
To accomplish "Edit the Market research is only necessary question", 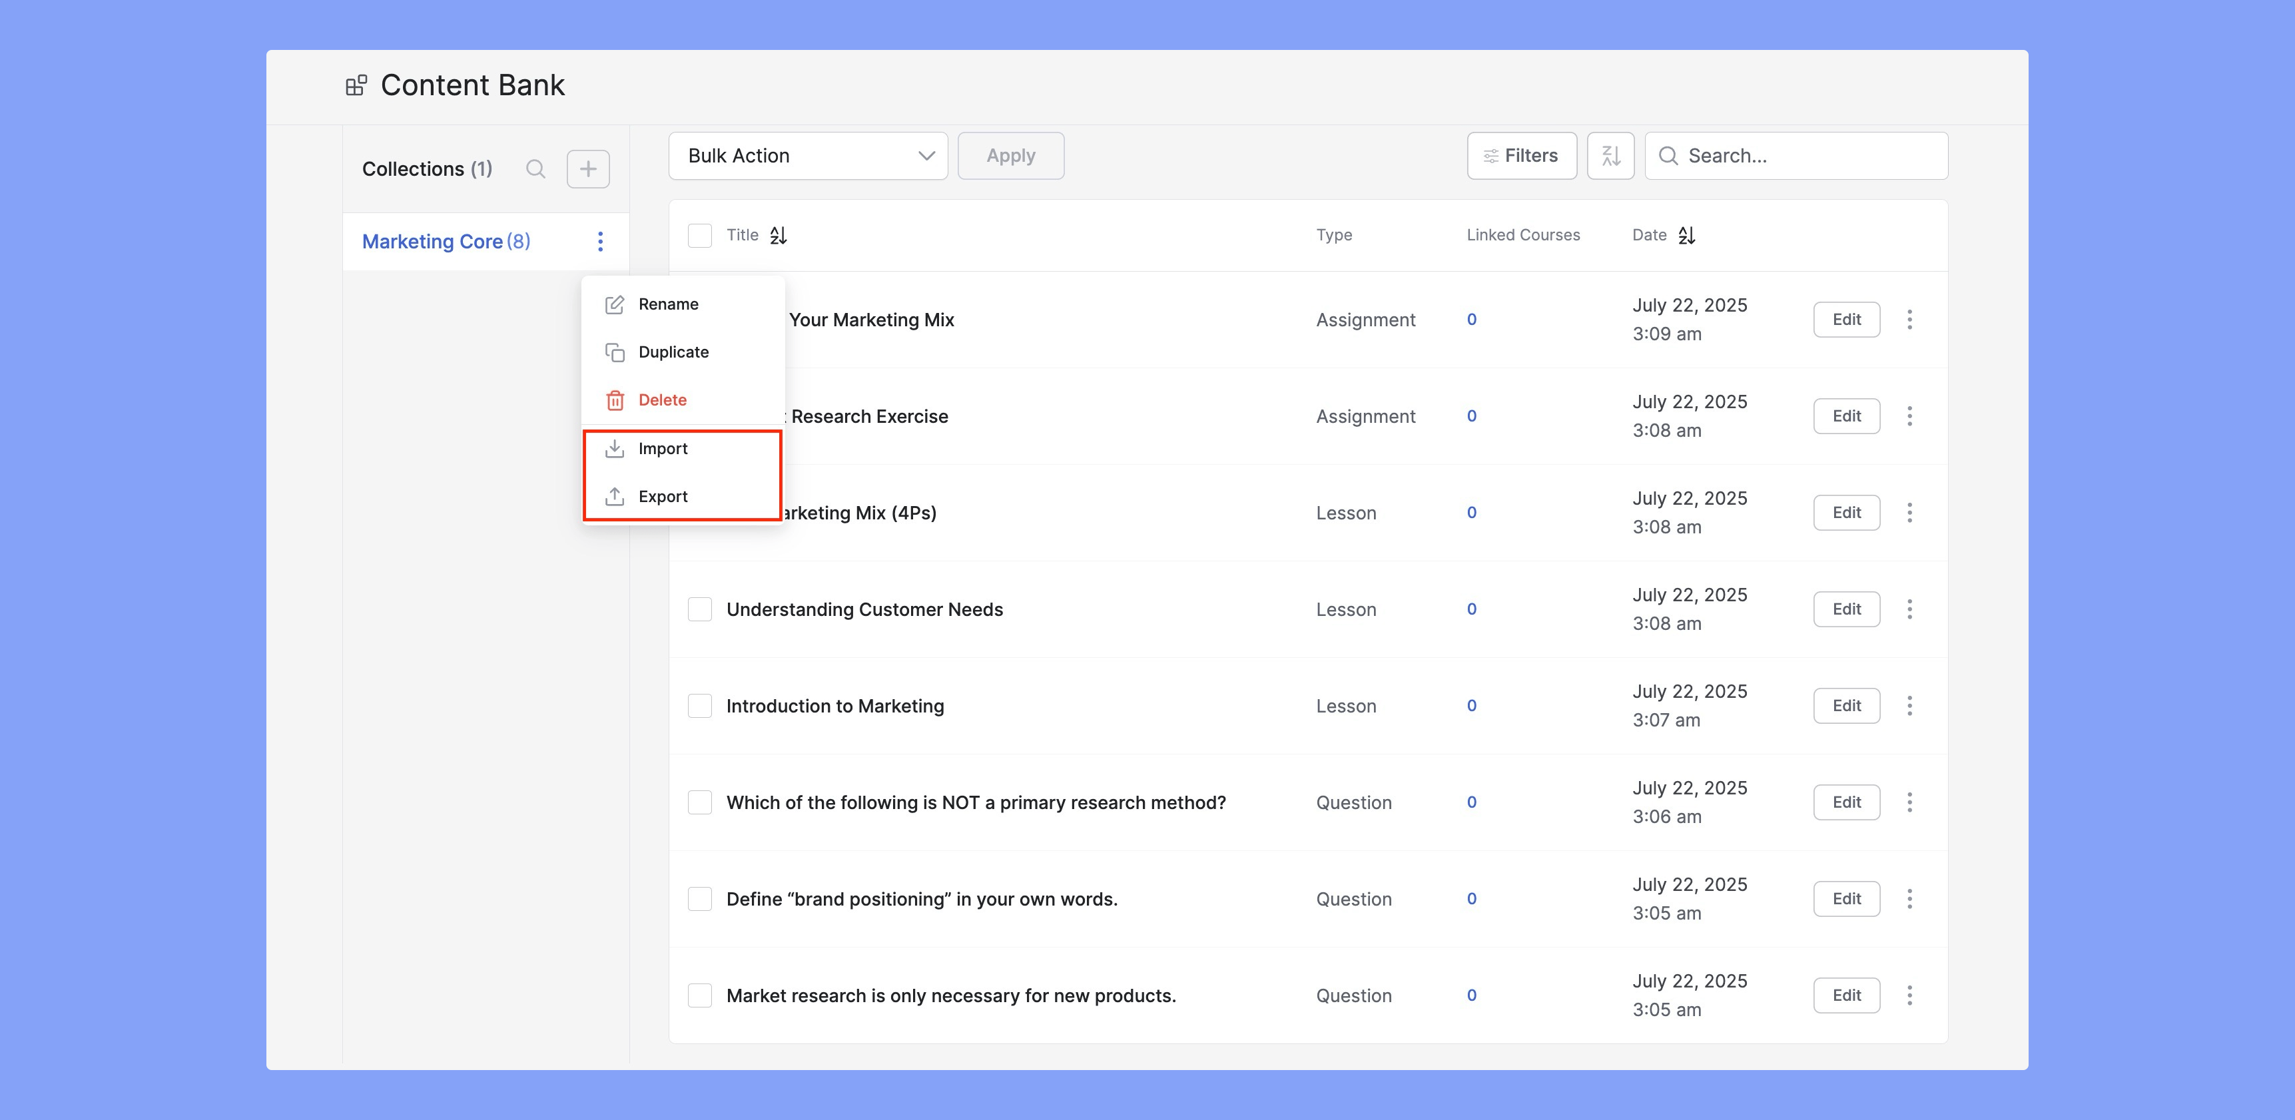I will (x=1847, y=995).
